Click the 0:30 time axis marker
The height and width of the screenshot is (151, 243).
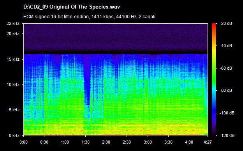pyautogui.click(x=44, y=142)
